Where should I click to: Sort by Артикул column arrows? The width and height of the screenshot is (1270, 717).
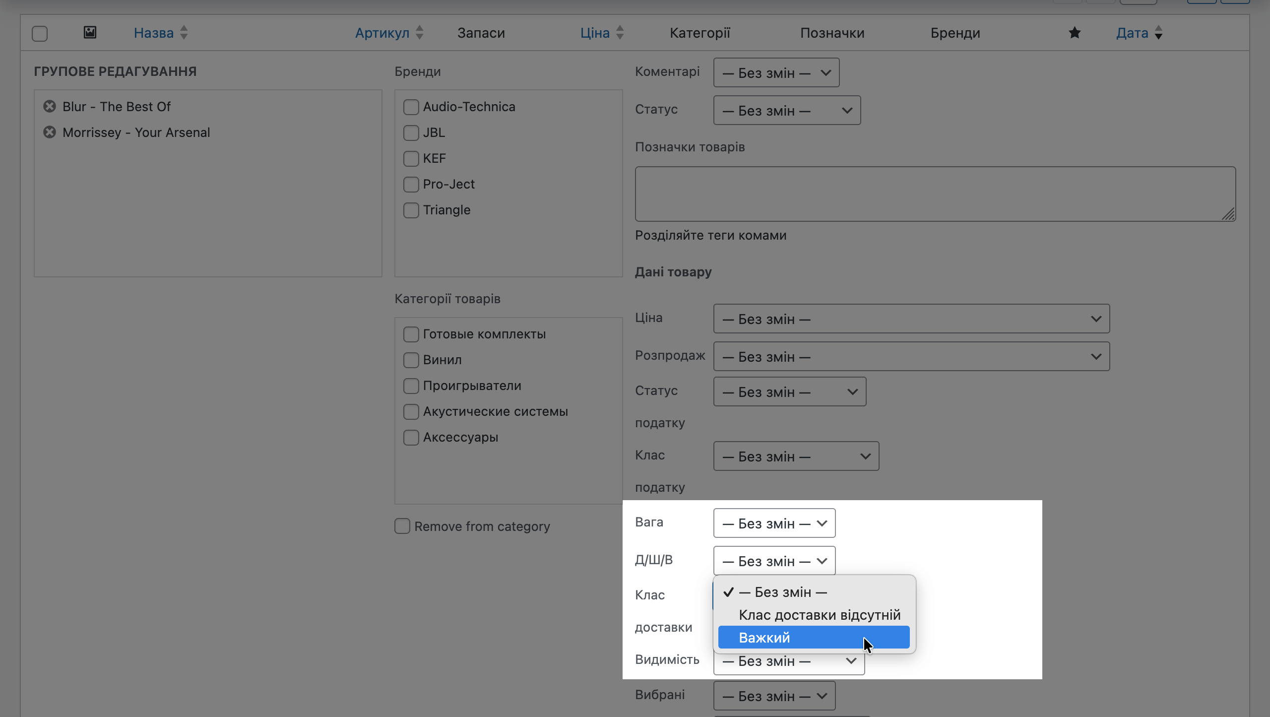420,33
